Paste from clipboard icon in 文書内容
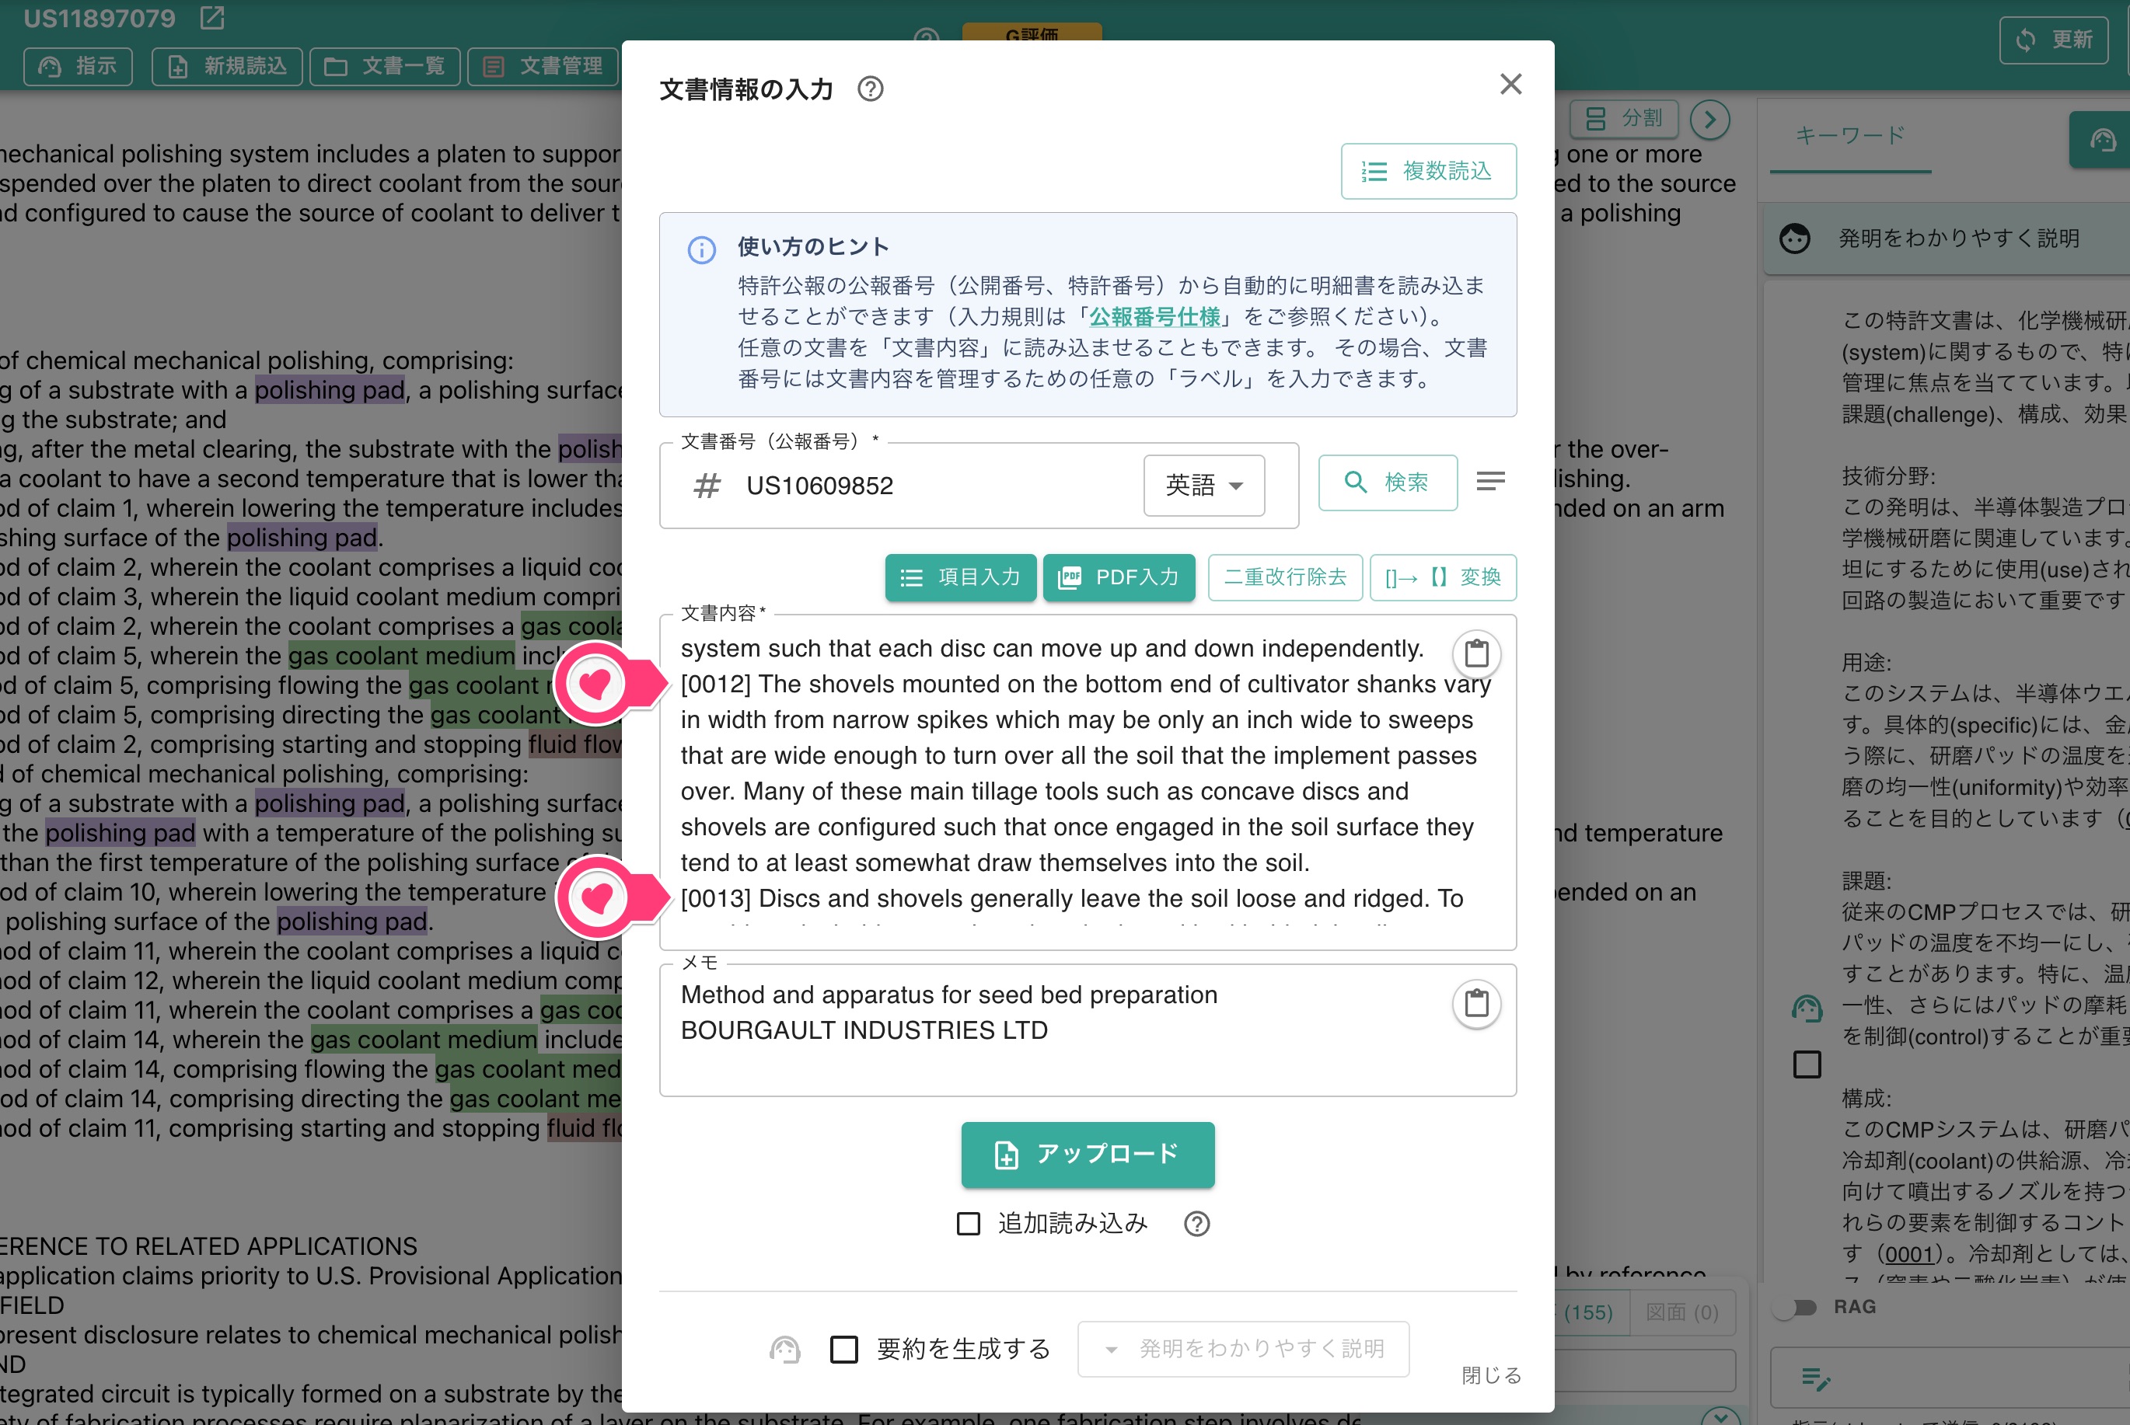Viewport: 2130px width, 1425px height. [x=1476, y=653]
